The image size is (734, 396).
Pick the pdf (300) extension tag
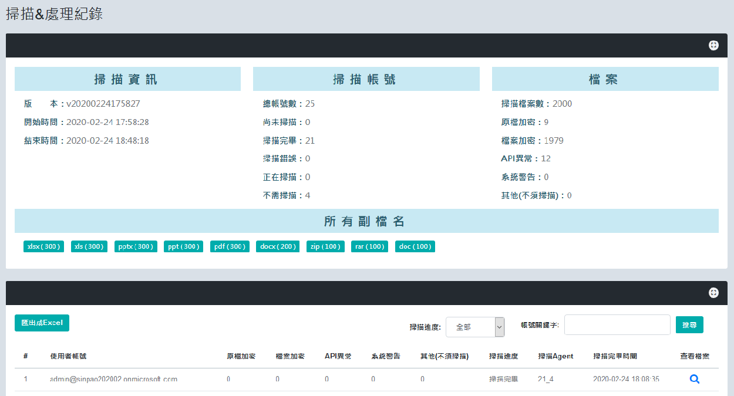pos(230,246)
